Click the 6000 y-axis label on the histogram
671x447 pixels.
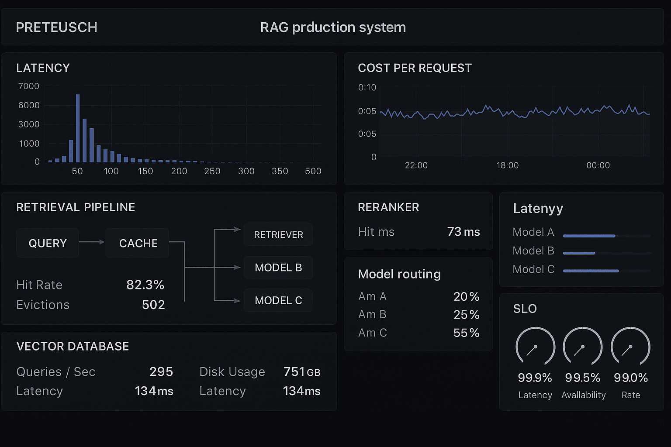[x=29, y=105]
